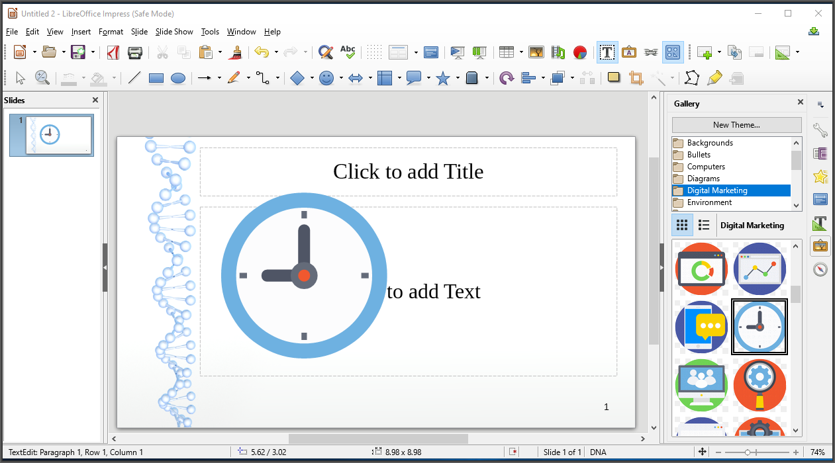This screenshot has height=463, width=835.
Task: Start presentation from first slide icon
Action: [x=457, y=52]
